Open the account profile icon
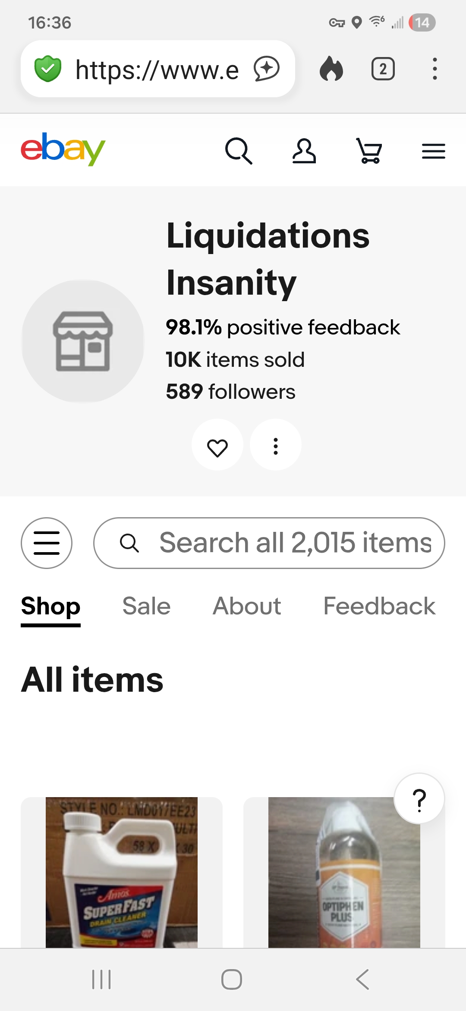The height and width of the screenshot is (1011, 466). pos(304,151)
